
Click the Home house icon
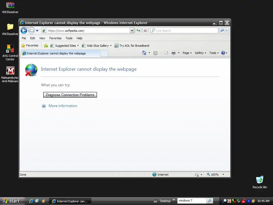click(x=144, y=53)
